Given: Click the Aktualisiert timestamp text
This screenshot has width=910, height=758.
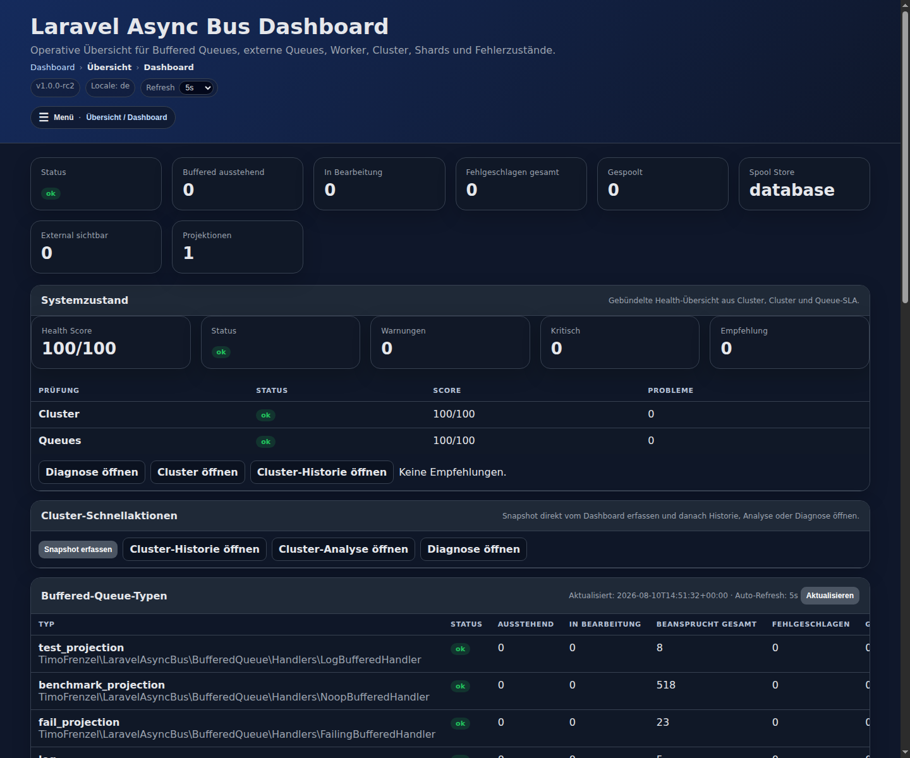Looking at the screenshot, I should click(x=648, y=596).
